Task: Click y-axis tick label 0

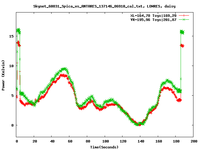Action: 12,125
